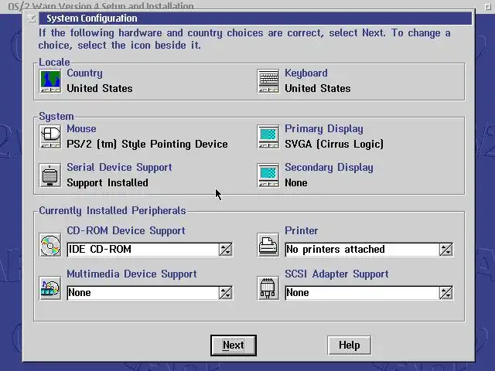Image resolution: width=495 pixels, height=371 pixels.
Task: Open the Keyboard layout icon
Action: click(x=268, y=81)
